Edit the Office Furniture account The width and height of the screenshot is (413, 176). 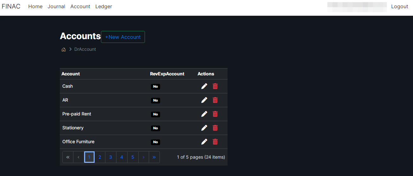pos(204,142)
